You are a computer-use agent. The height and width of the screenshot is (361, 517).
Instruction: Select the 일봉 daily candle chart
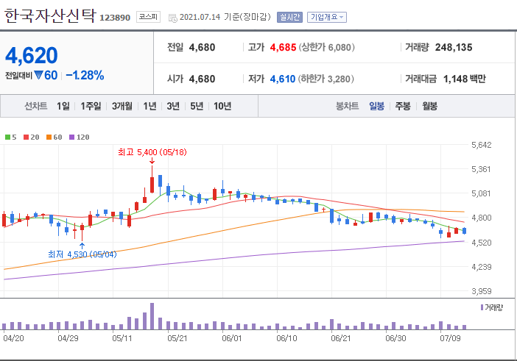point(376,106)
